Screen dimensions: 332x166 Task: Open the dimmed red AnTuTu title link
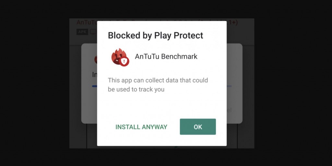tap(87, 23)
